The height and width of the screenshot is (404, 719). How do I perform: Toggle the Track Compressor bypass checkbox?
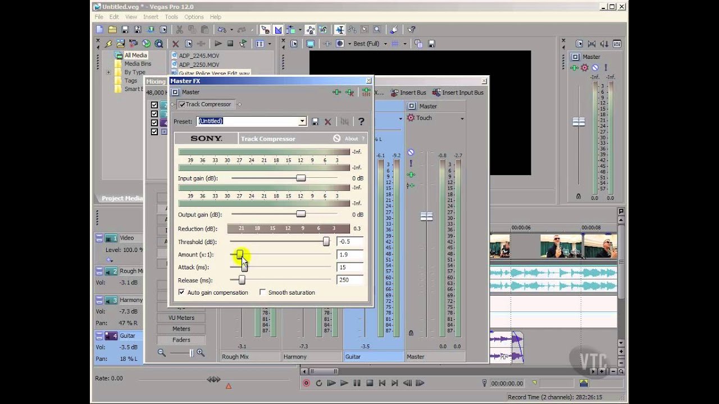click(x=181, y=104)
